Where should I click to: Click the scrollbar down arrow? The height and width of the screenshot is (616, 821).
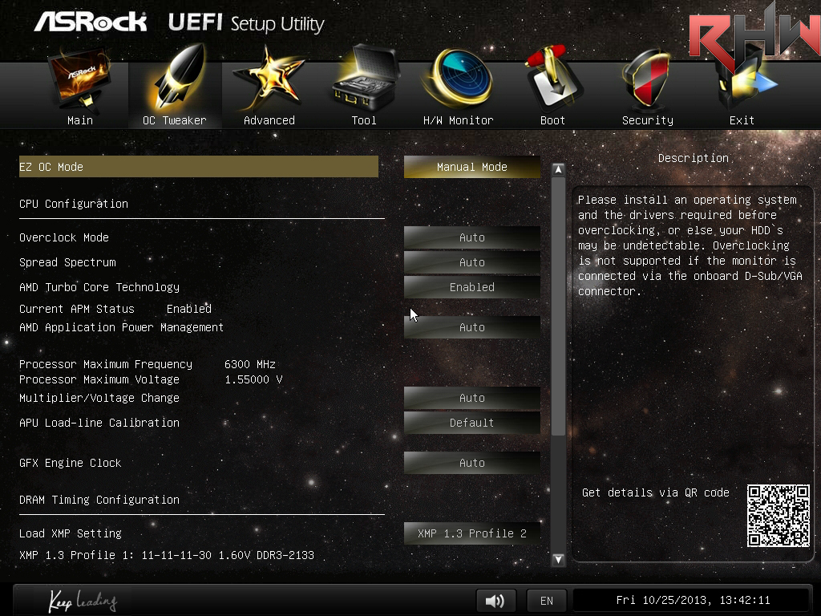pyautogui.click(x=559, y=560)
